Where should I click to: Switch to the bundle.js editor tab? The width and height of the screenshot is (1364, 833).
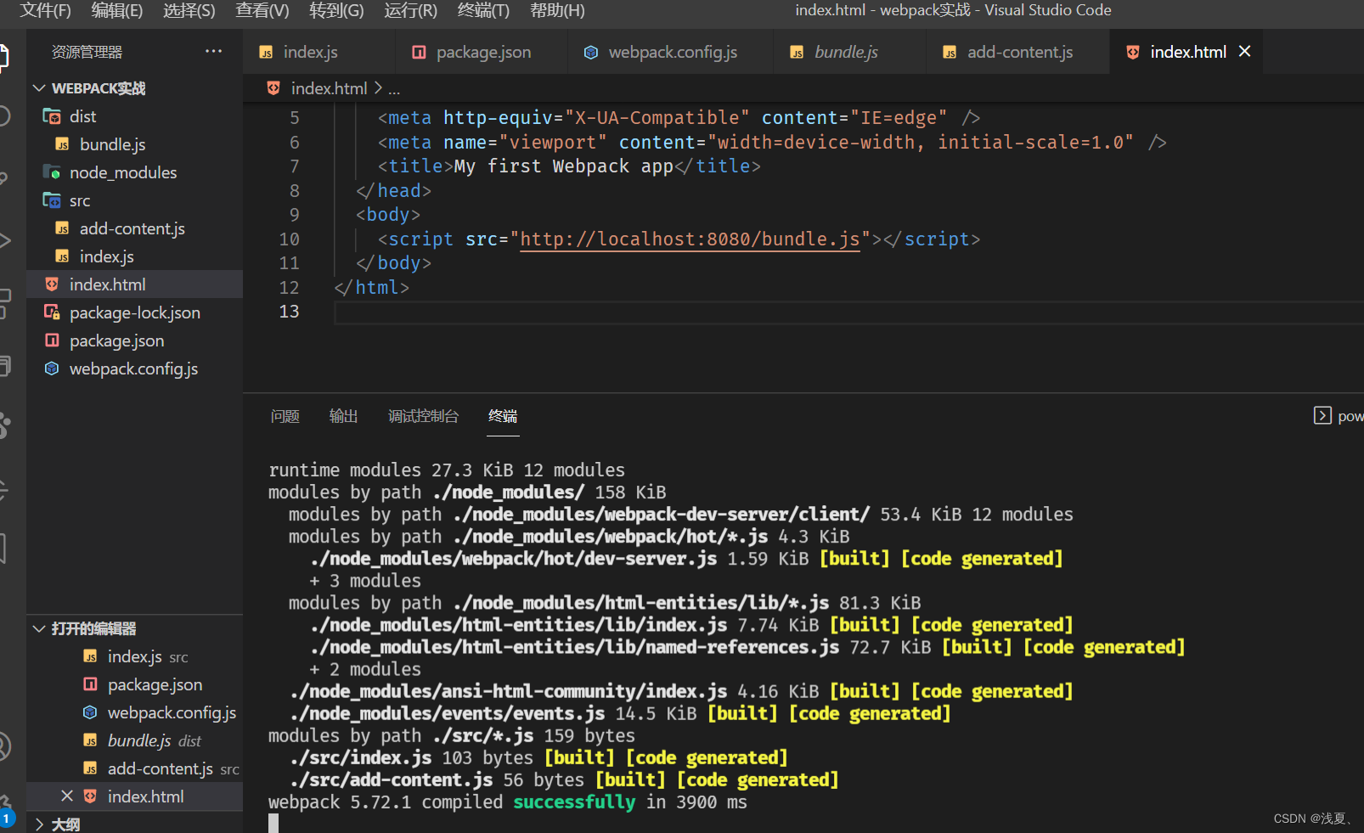click(x=849, y=52)
